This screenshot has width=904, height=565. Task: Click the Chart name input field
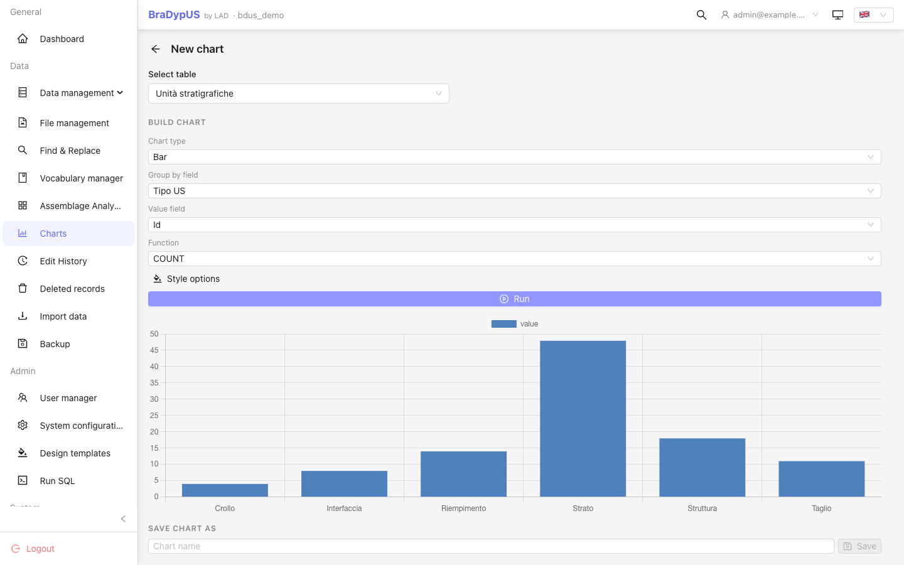(491, 546)
